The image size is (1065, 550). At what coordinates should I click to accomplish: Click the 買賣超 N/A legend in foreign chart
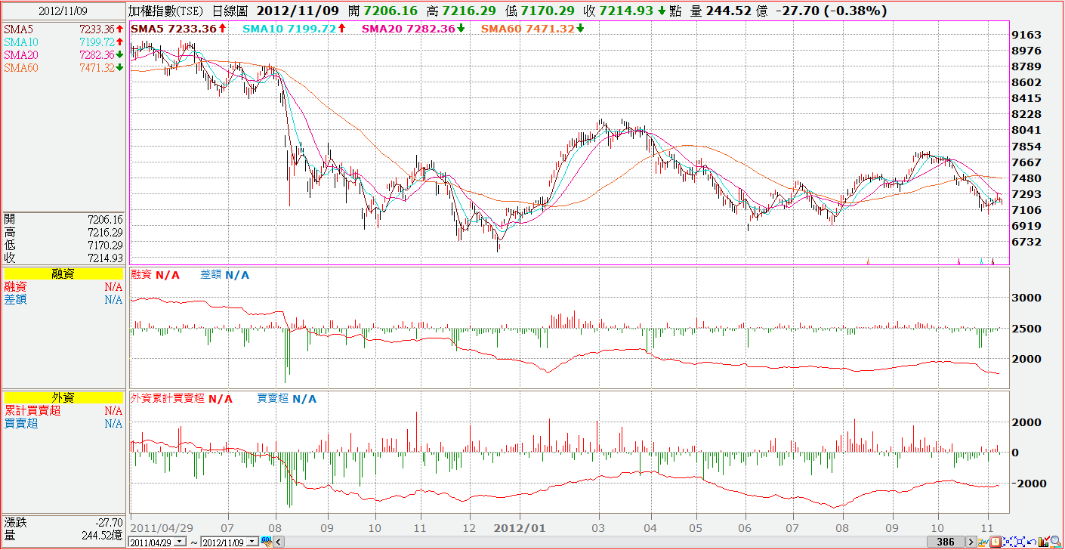(287, 398)
